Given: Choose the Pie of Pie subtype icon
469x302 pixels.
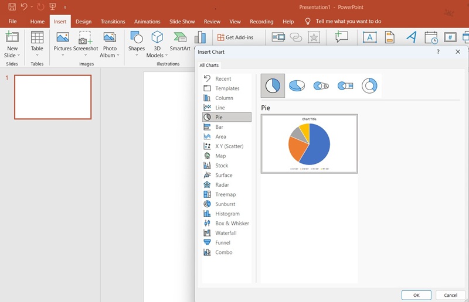Looking at the screenshot, I should point(321,85).
